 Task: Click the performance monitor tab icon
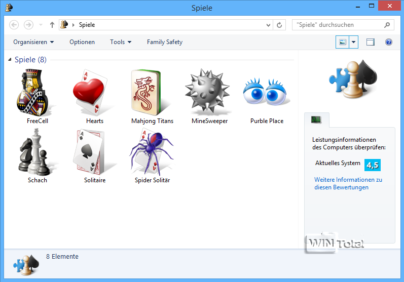[x=316, y=119]
